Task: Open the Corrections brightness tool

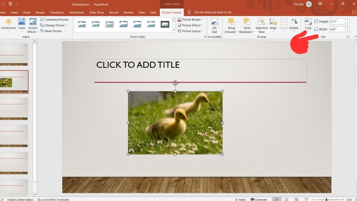Action: [8, 25]
